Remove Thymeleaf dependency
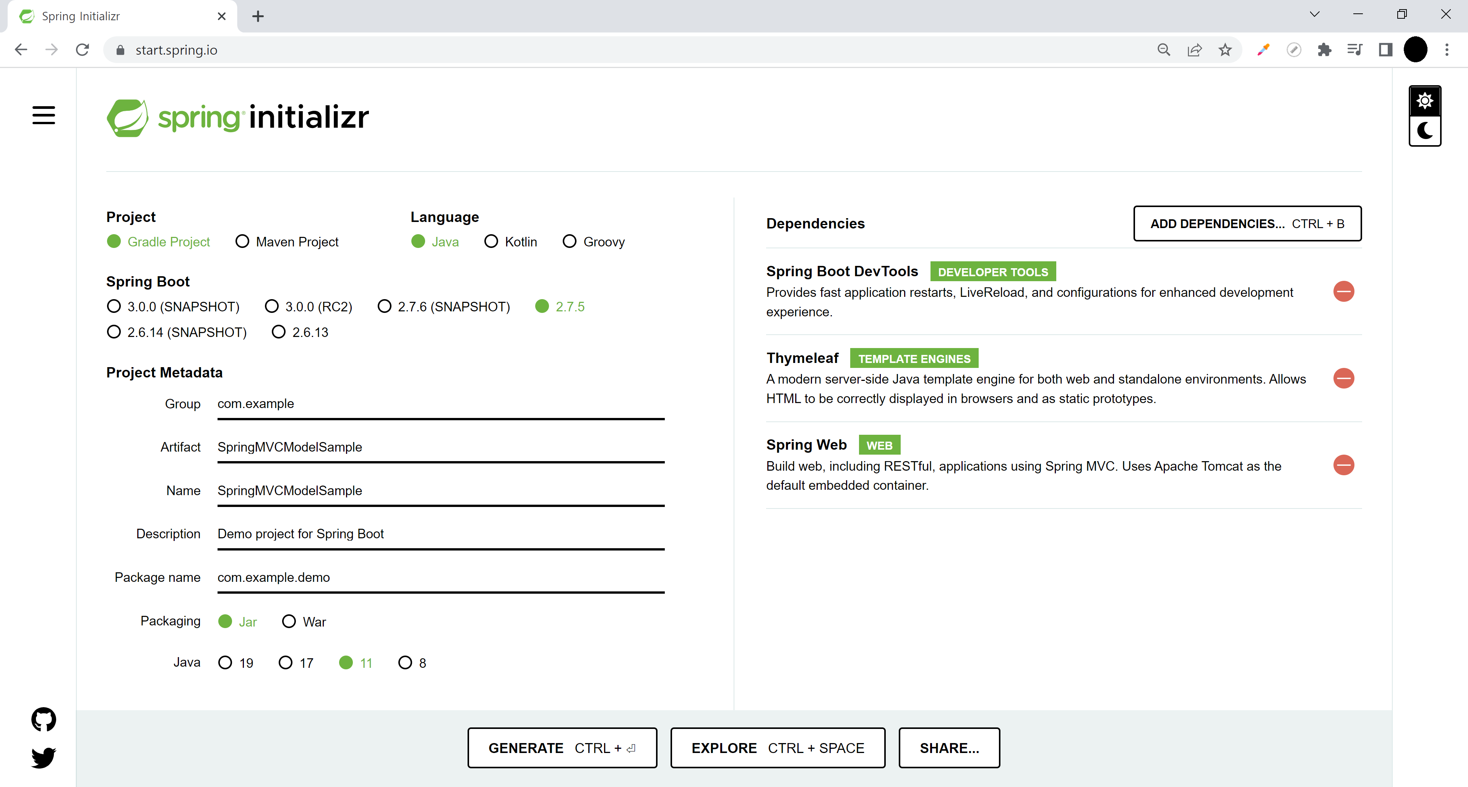Screen dimensions: 1468x787 [x=1343, y=379]
